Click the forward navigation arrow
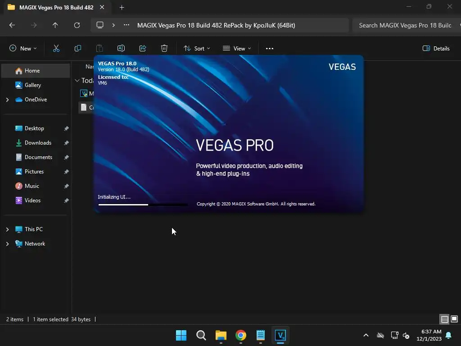 [x=34, y=25]
